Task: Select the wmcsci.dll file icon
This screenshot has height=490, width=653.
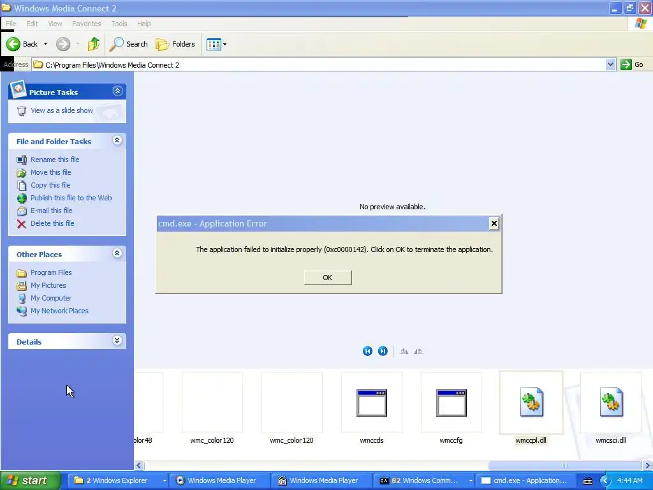Action: 611,403
